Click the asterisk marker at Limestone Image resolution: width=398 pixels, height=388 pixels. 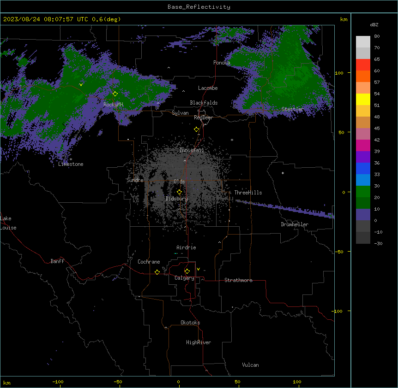pyautogui.click(x=71, y=159)
